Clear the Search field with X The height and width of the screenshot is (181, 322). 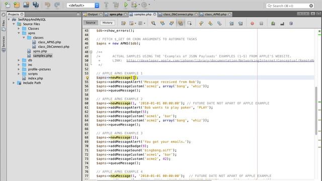[311, 6]
